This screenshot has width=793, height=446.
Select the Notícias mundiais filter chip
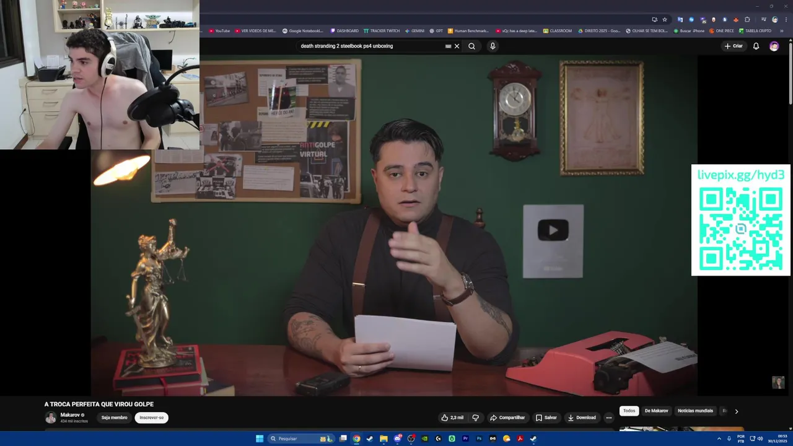click(x=695, y=411)
